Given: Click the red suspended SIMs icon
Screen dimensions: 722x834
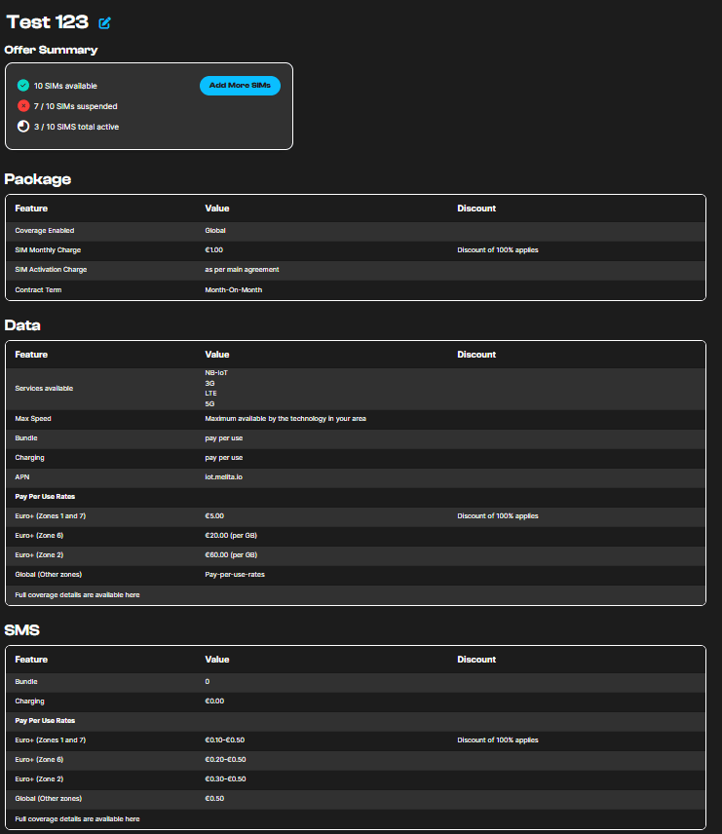Looking at the screenshot, I should (x=23, y=106).
